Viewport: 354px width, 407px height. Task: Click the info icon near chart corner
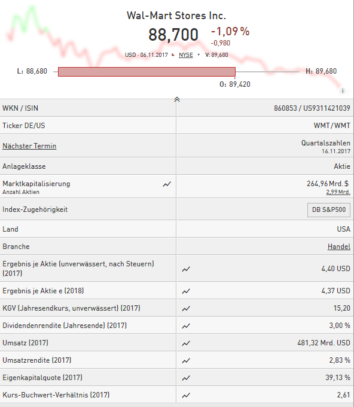point(343,91)
